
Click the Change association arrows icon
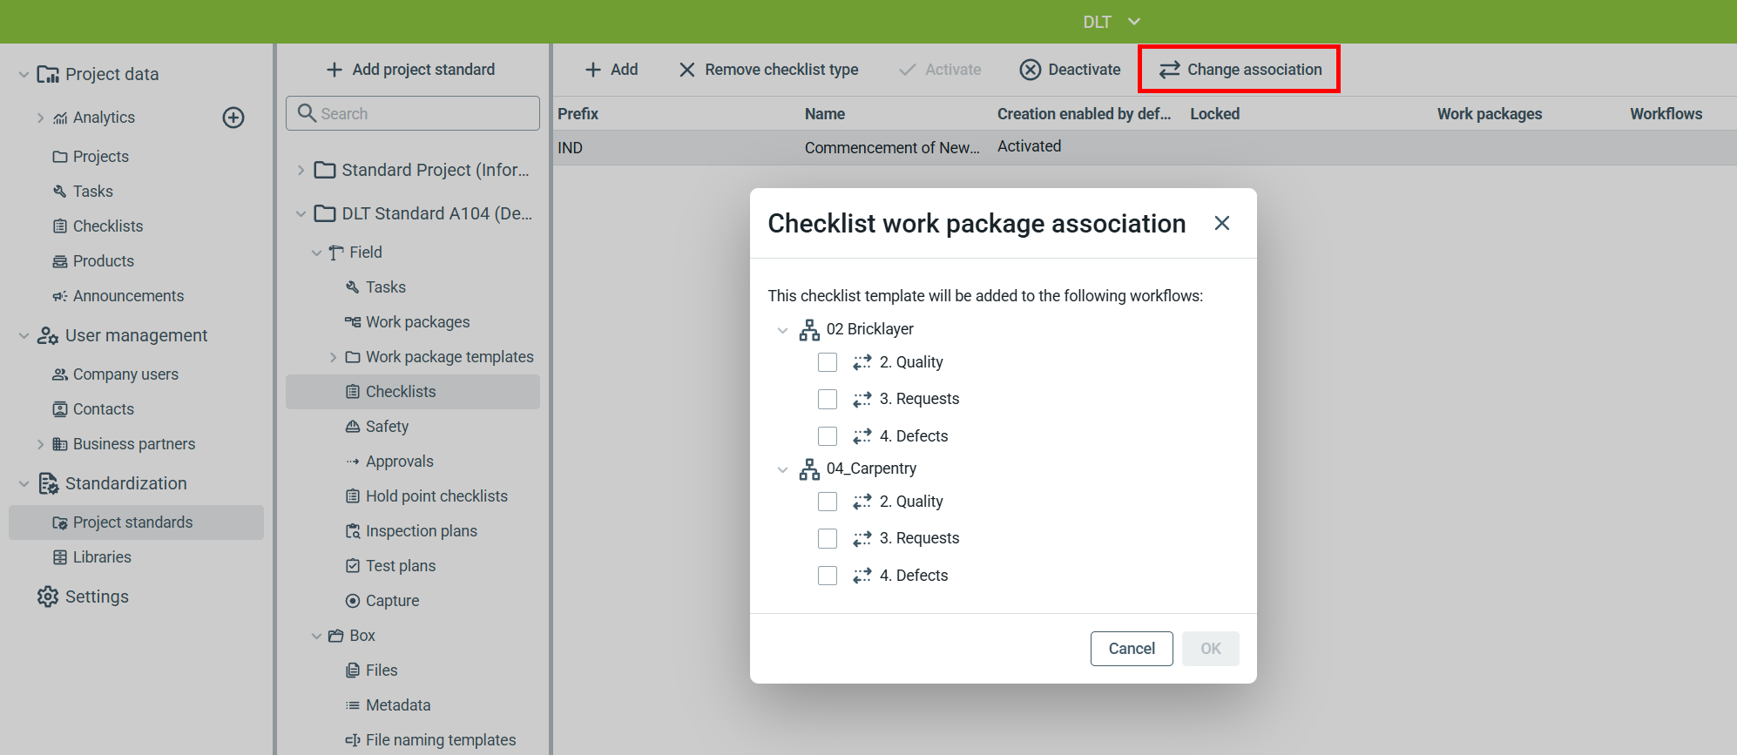pos(1169,70)
